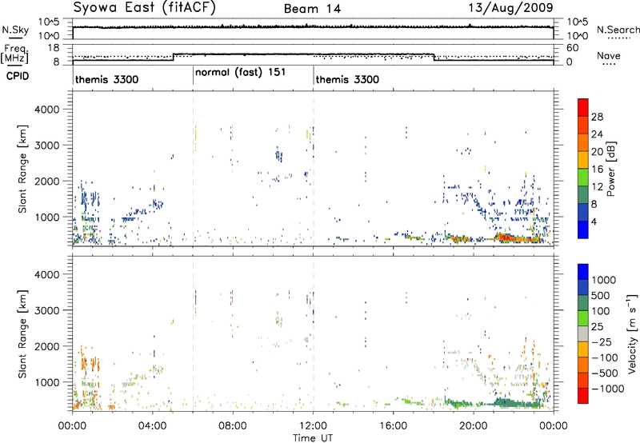
Task: Click the power panel 'Slant Range [km]' label
Action: click(22, 170)
